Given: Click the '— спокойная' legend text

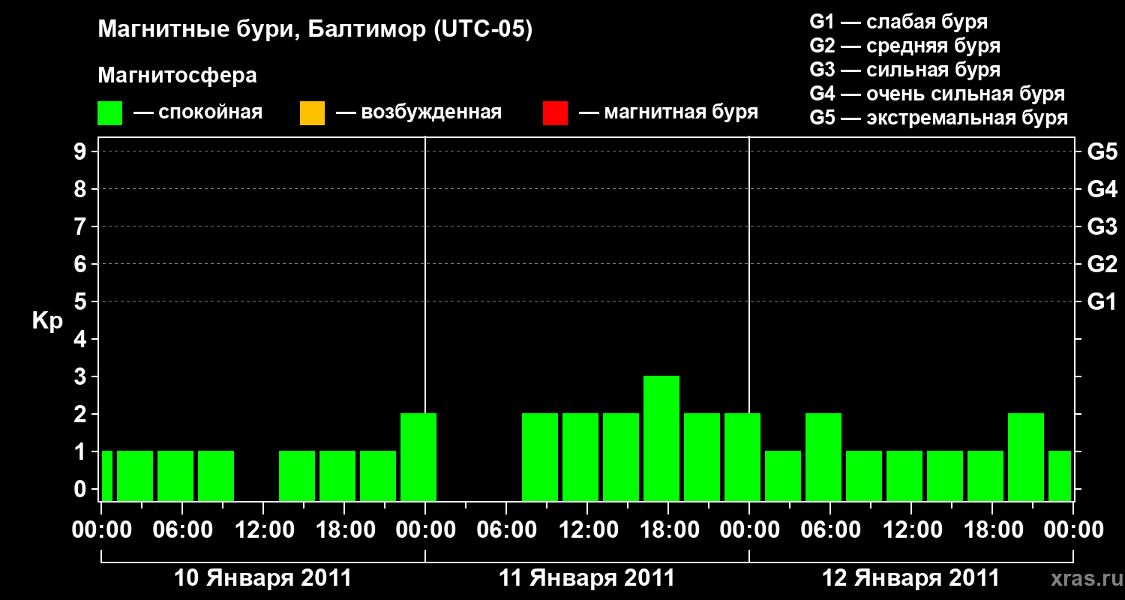Looking at the screenshot, I should point(198,113).
